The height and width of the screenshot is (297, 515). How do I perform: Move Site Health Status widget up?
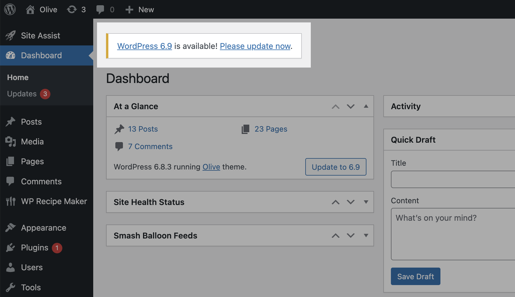(x=336, y=202)
